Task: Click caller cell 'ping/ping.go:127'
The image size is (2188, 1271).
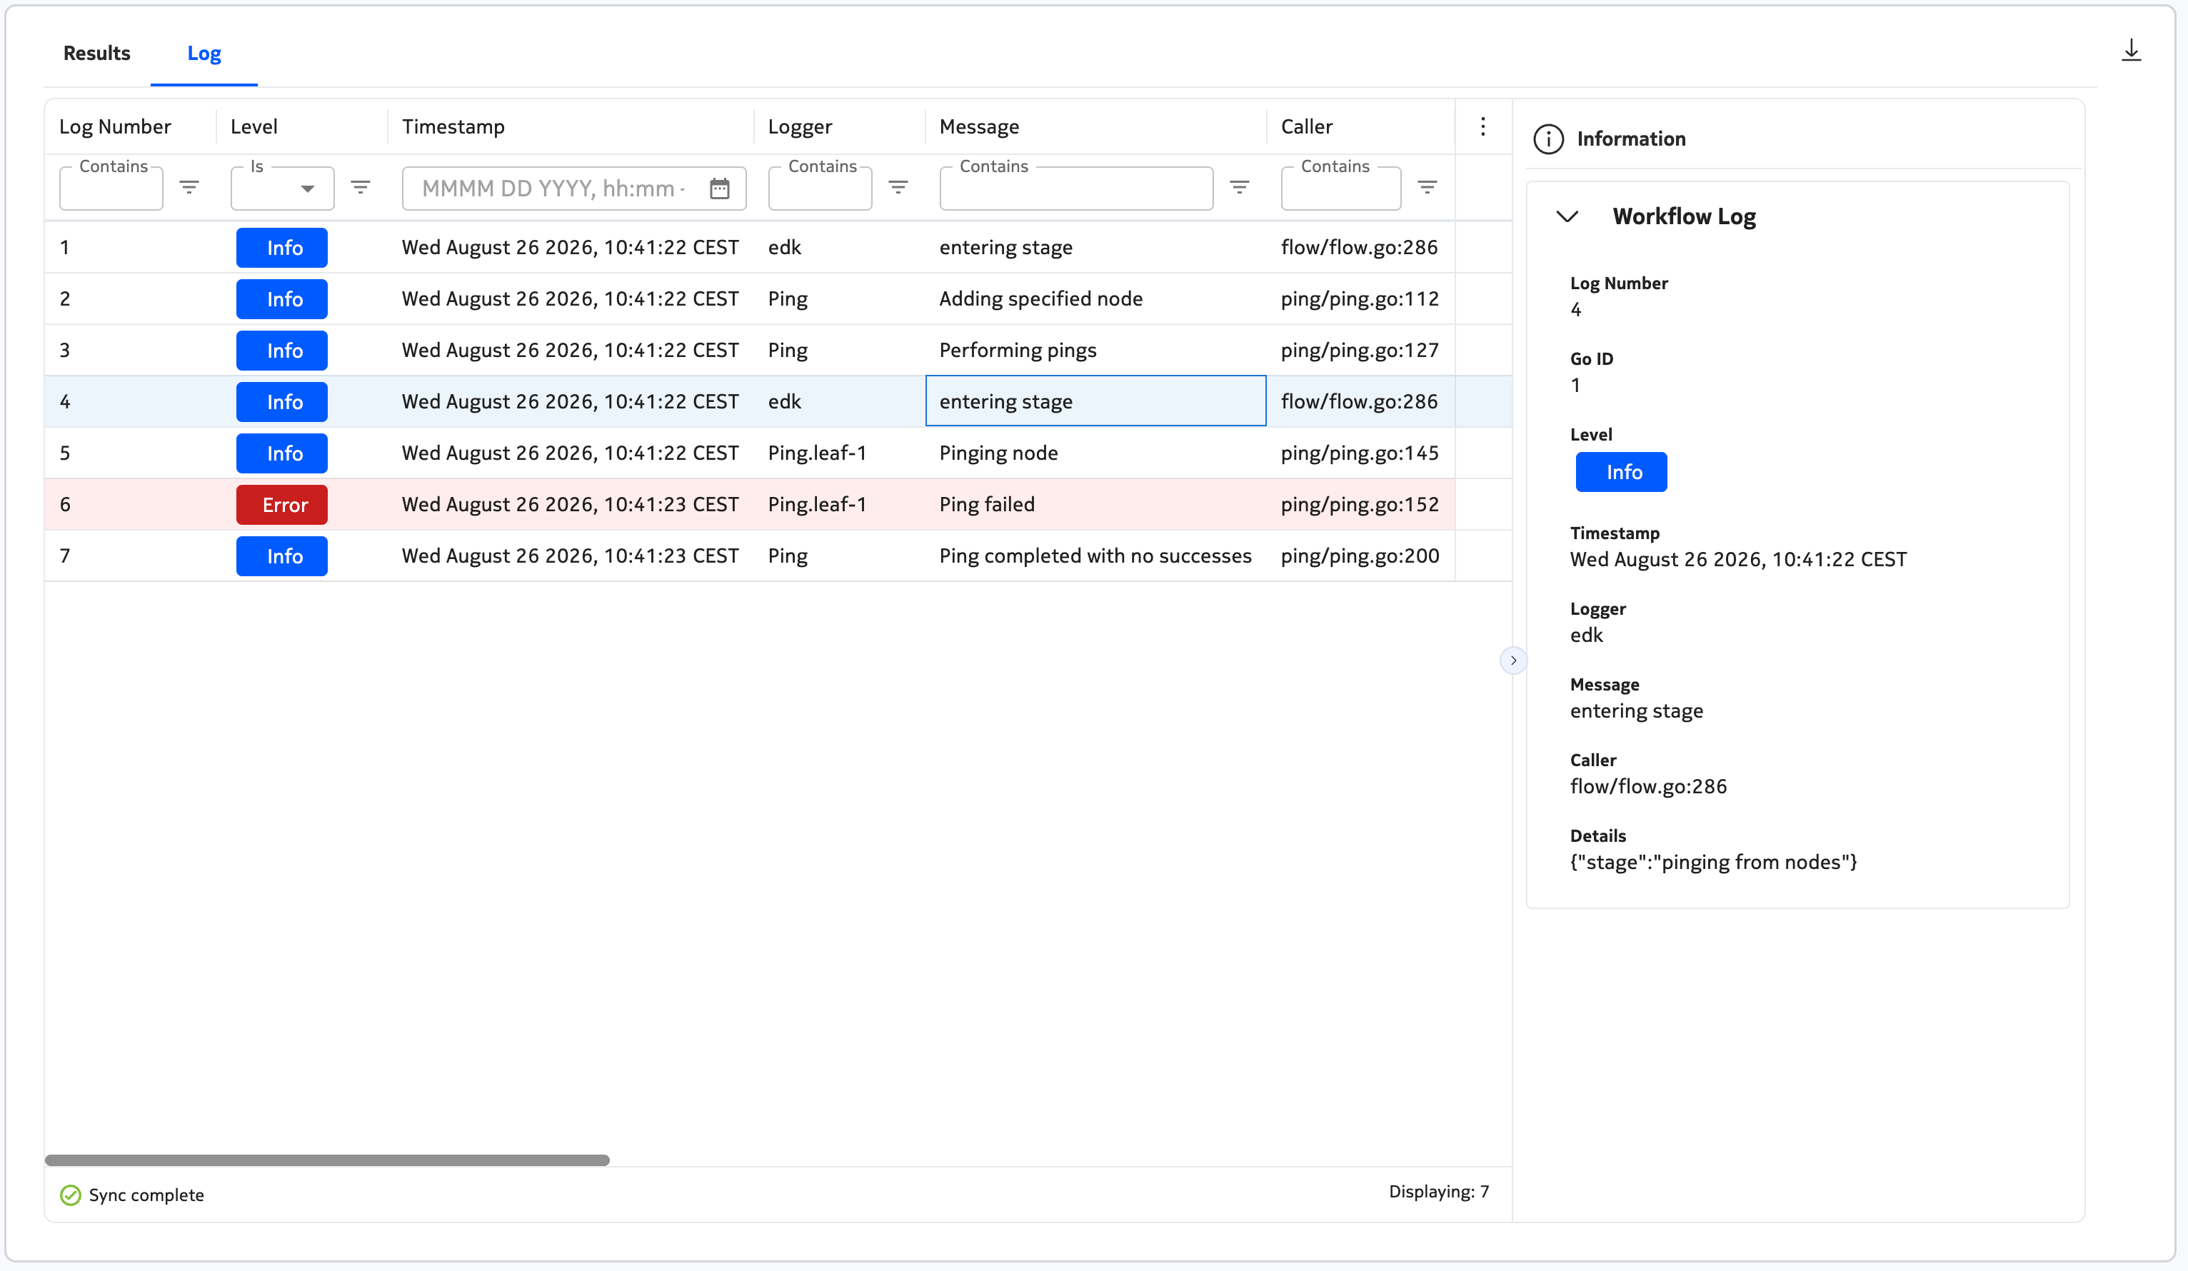Action: click(1360, 350)
